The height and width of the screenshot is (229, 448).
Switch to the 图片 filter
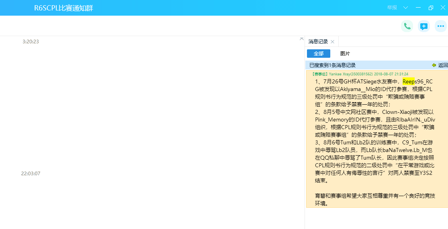[x=345, y=54]
